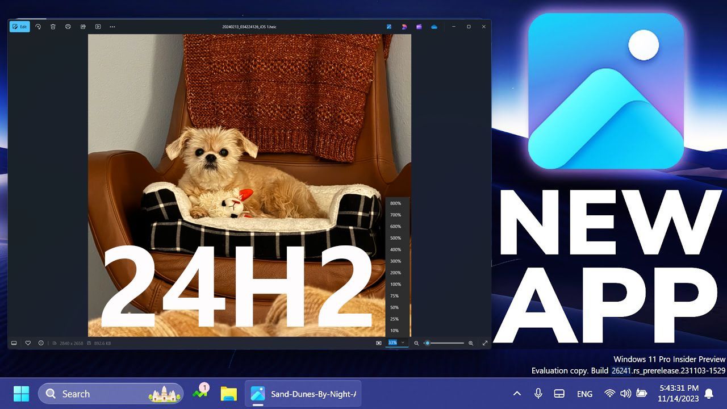The width and height of the screenshot is (727, 409).
Task: Select 100% zoom level
Action: tap(397, 285)
